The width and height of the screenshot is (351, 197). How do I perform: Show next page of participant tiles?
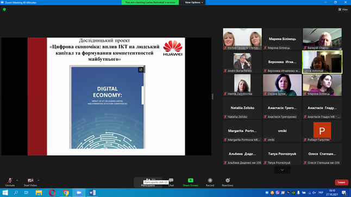[x=283, y=170]
